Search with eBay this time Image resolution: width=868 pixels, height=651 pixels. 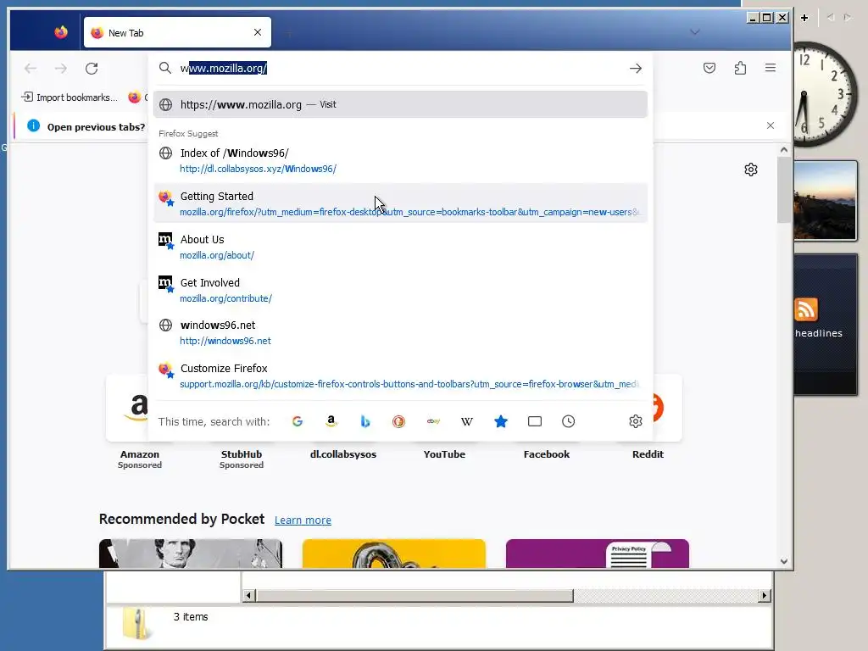433,421
